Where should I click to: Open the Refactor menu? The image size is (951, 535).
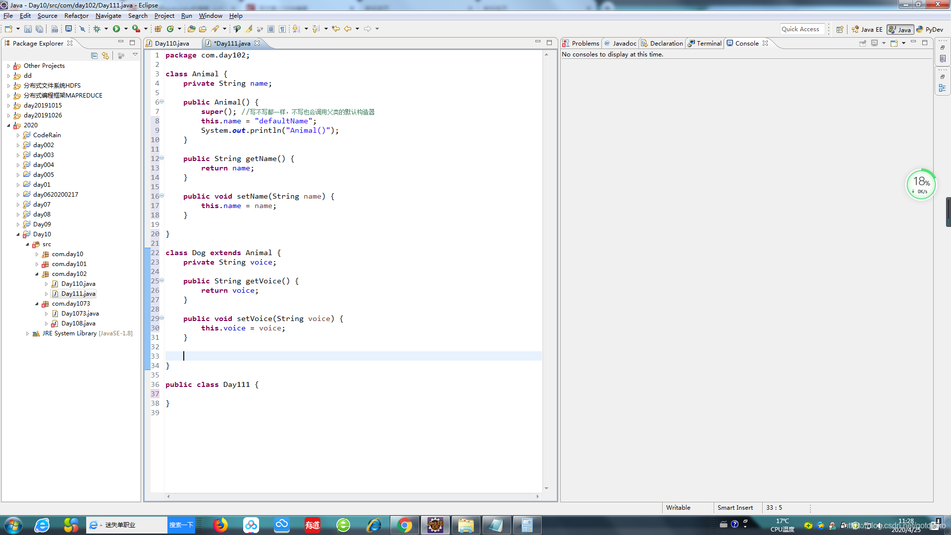pyautogui.click(x=76, y=16)
